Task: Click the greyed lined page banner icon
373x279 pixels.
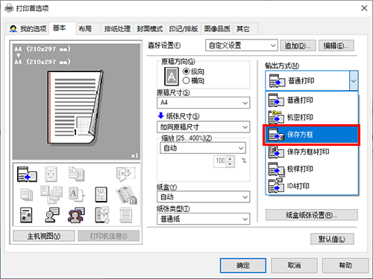Action: click(126, 215)
